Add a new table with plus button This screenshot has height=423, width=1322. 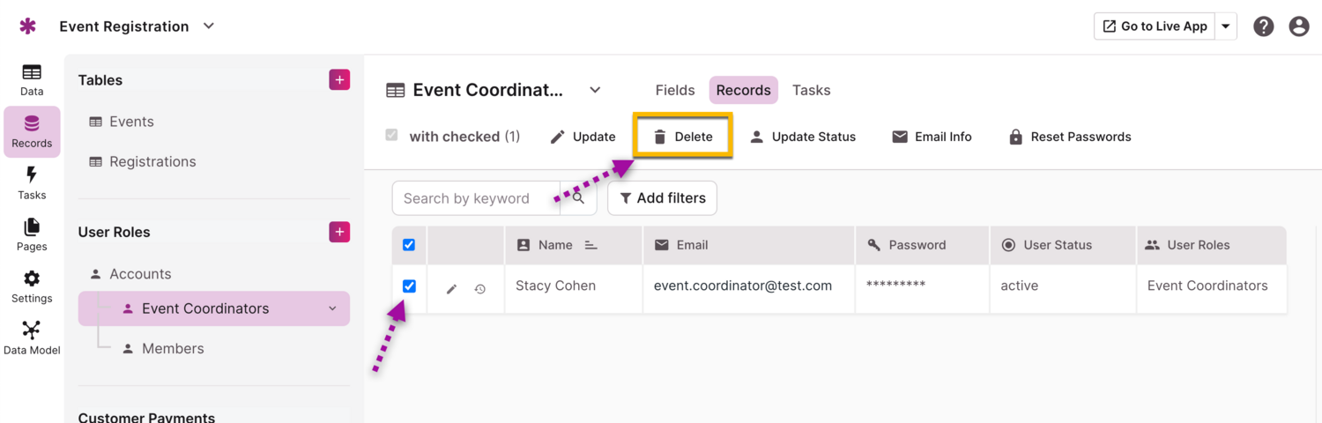(339, 80)
